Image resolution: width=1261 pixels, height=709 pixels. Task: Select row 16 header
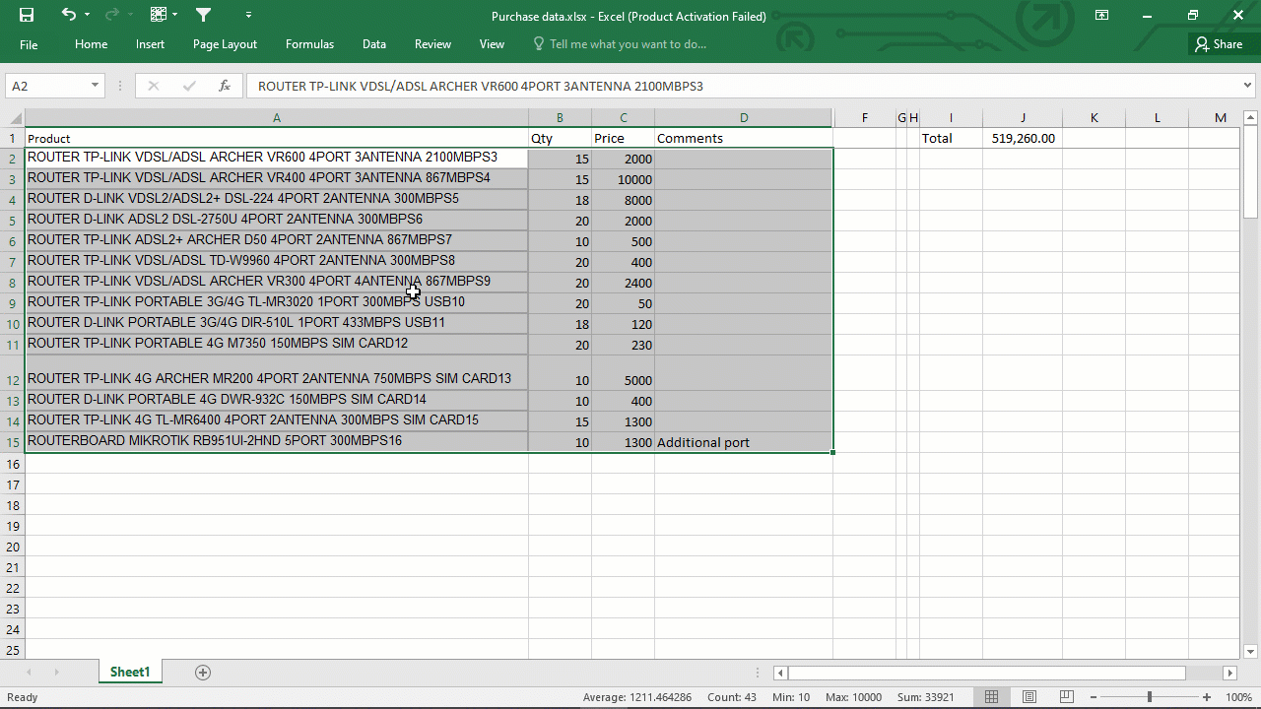[x=13, y=464]
